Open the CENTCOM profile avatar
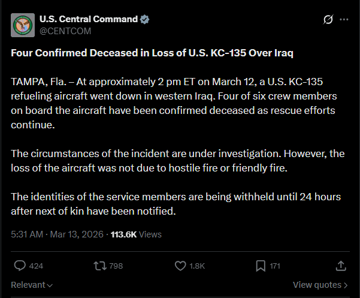 22,25
